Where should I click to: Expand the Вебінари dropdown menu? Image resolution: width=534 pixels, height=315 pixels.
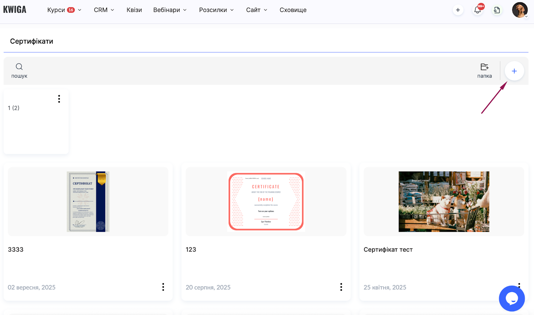tap(170, 10)
